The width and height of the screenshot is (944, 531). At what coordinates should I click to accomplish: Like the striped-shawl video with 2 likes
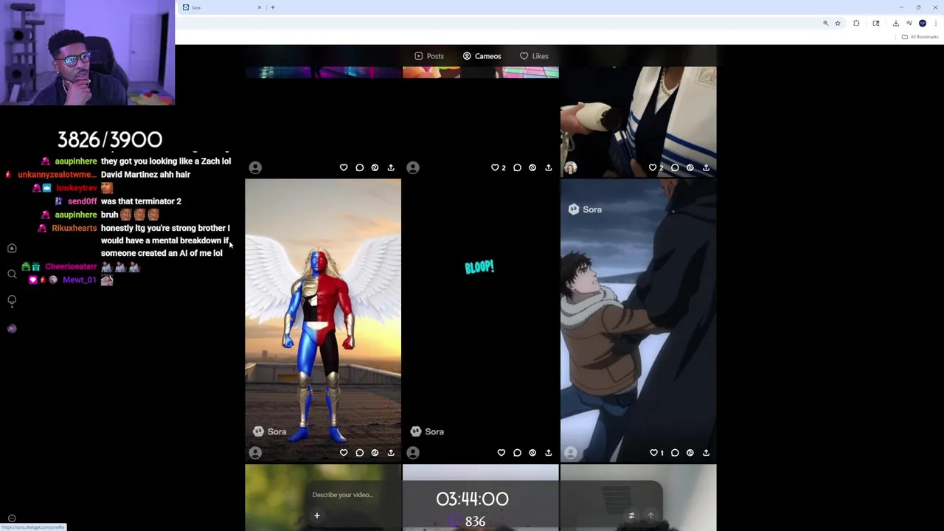pos(653,168)
